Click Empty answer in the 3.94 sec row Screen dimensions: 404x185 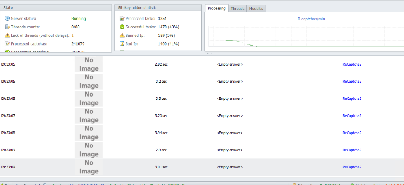(230, 133)
